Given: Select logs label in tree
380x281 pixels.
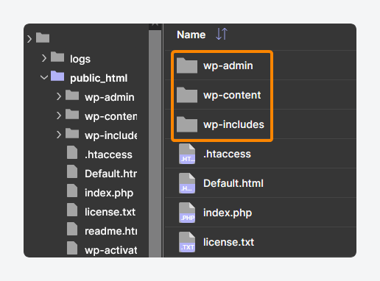Looking at the screenshot, I should click(x=80, y=59).
